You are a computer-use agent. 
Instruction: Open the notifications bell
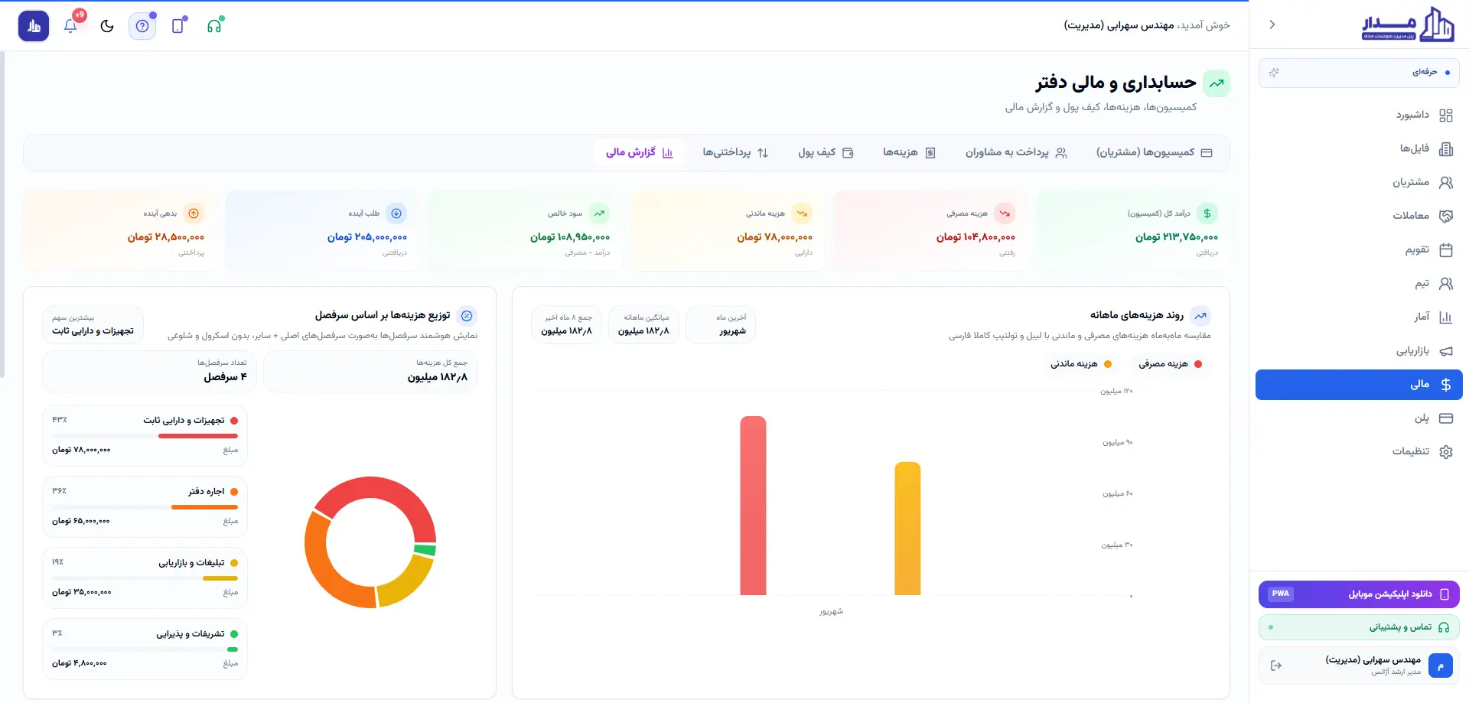pyautogui.click(x=70, y=26)
